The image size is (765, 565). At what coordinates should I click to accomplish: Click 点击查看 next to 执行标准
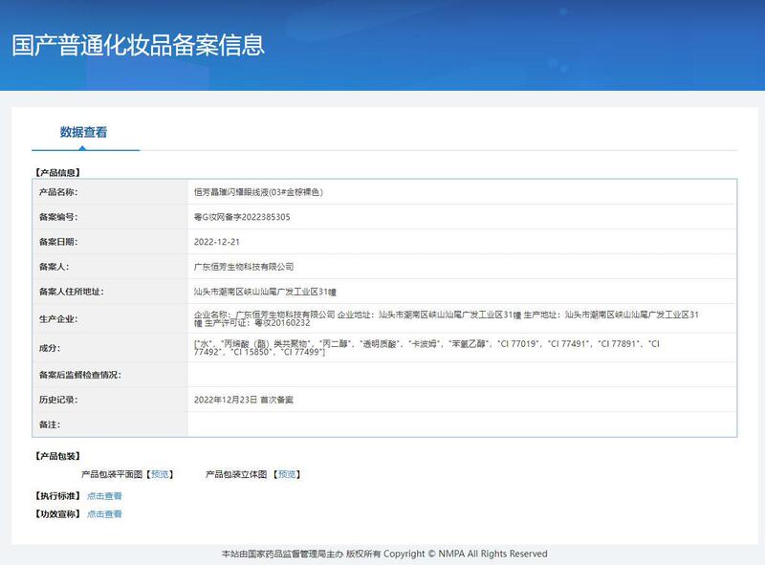[x=104, y=496]
